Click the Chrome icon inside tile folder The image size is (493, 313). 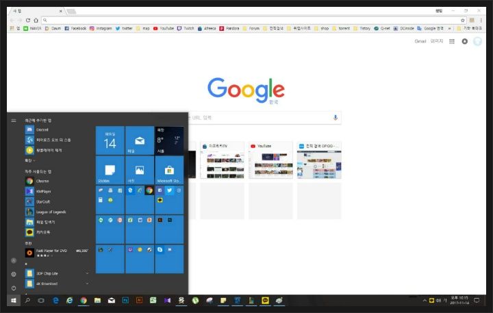149,190
